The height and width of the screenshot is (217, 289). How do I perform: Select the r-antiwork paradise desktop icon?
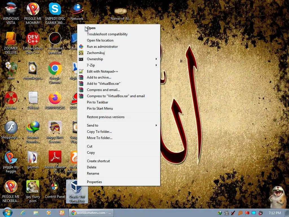55,43
